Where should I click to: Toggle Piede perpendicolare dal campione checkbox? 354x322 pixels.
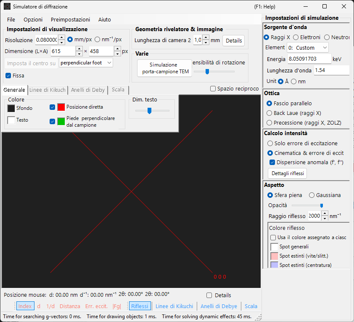coord(52,122)
